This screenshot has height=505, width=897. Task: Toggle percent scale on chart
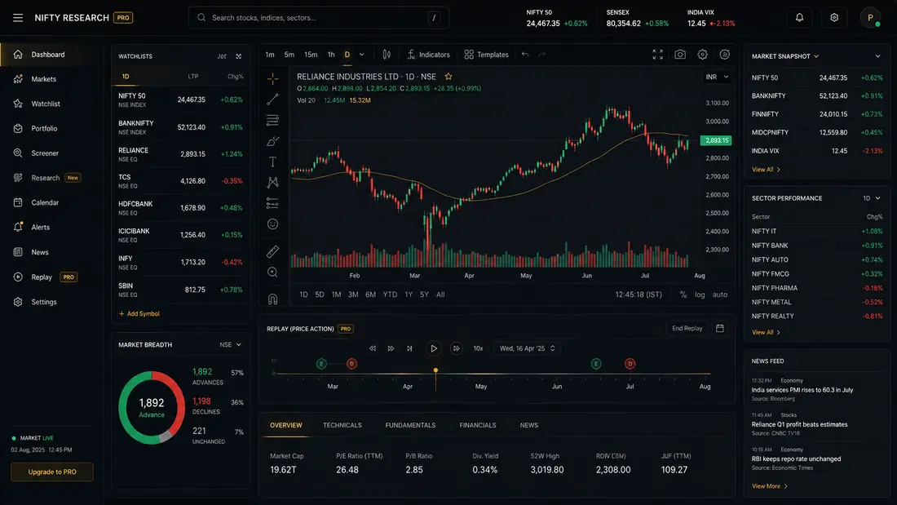pyautogui.click(x=683, y=295)
